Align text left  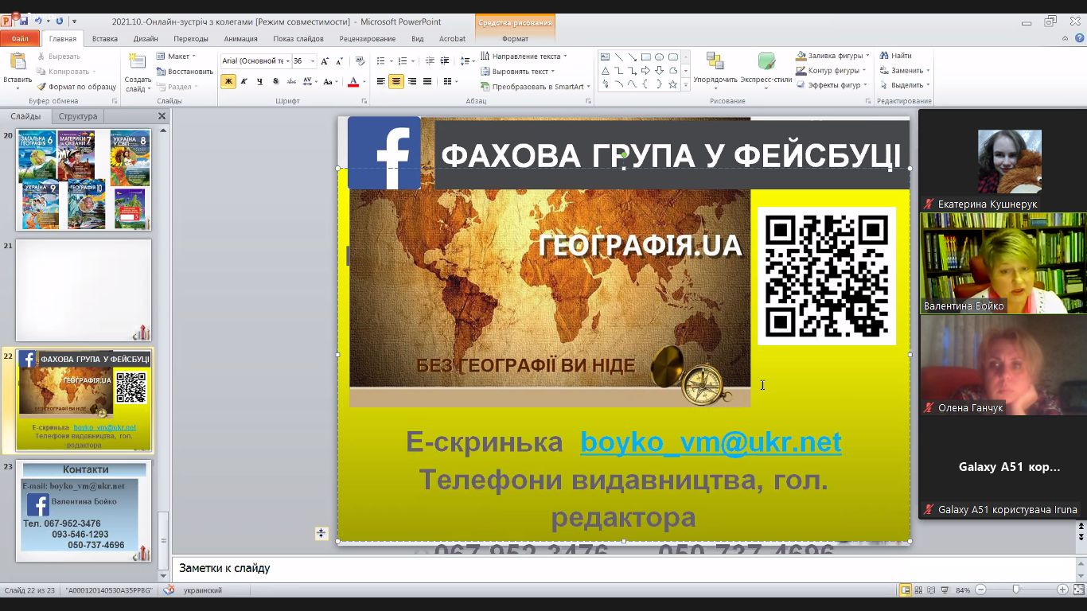click(381, 81)
